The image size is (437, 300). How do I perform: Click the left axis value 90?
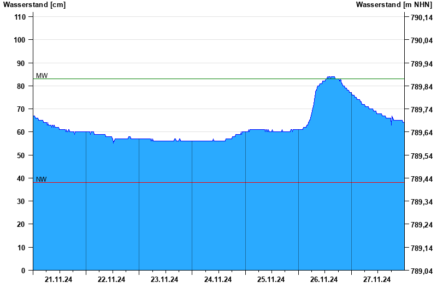[21, 63]
